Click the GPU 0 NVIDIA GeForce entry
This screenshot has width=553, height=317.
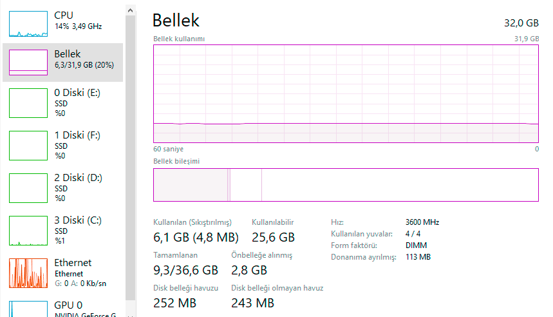pyautogui.click(x=84, y=311)
